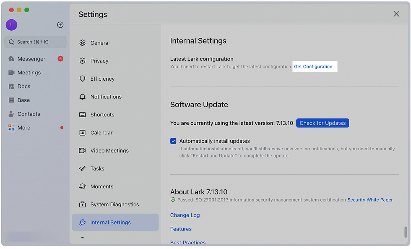Viewport: 411px width, 249px height.
Task: Open Meetings label in the sidebar
Action: coord(29,72)
